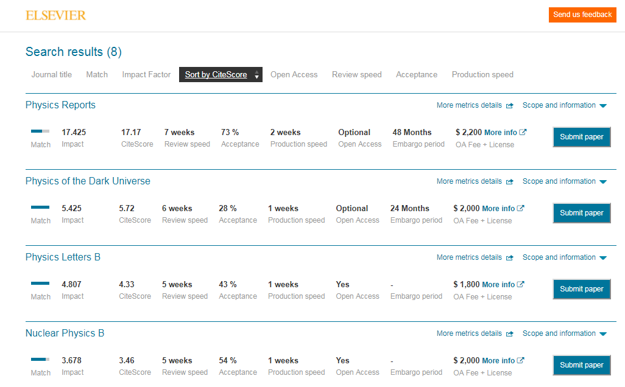Click the 4.33 CiteScore value

point(127,284)
